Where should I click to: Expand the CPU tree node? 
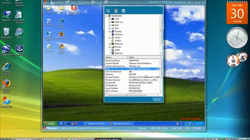[109, 19]
